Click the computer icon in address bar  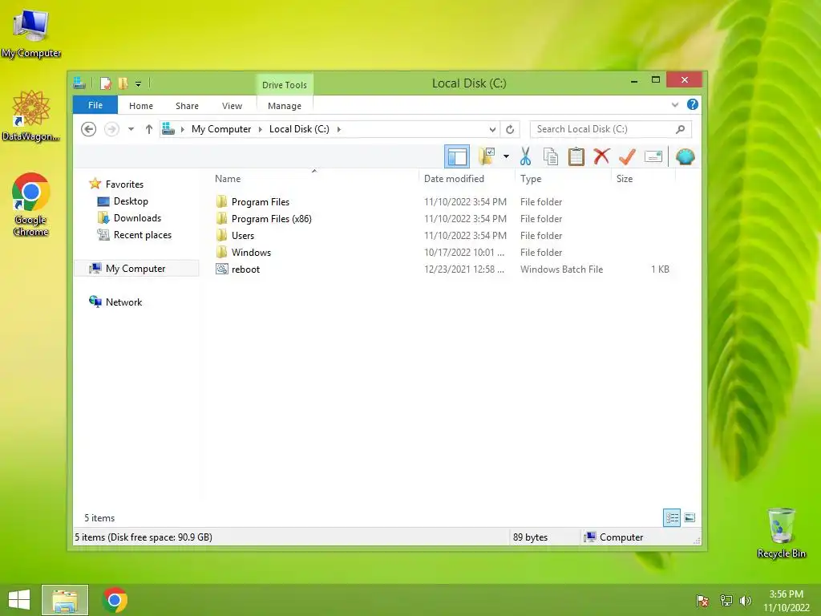168,129
